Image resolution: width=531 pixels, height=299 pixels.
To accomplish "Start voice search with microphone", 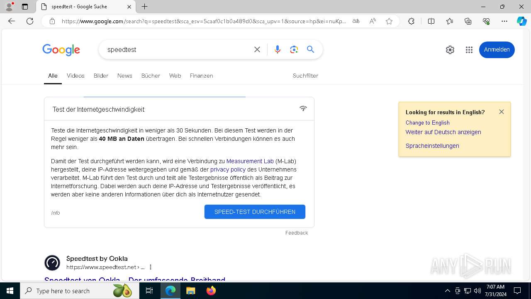I will tap(278, 49).
